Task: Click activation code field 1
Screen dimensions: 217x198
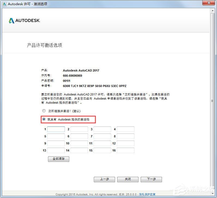Action: [x=56, y=129]
